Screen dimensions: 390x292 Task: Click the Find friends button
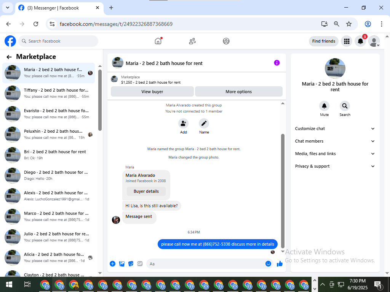pos(324,41)
